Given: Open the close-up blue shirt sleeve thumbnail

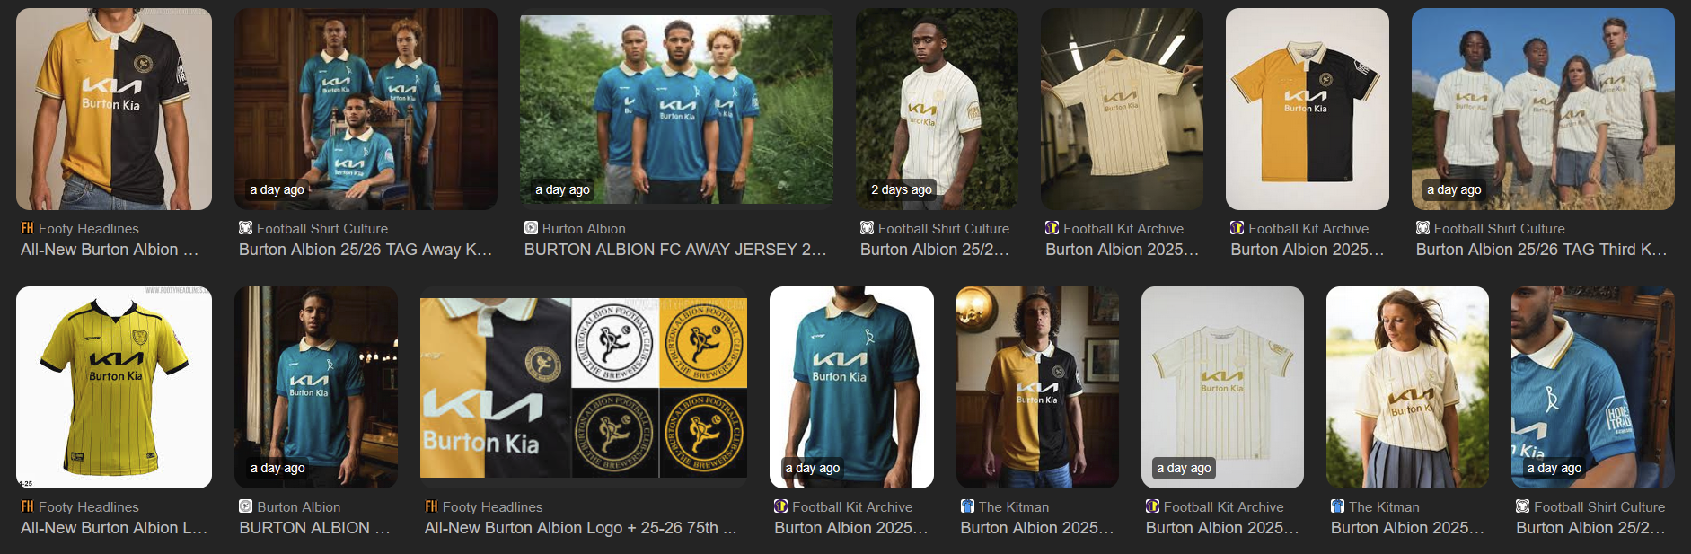Looking at the screenshot, I should pyautogui.click(x=1592, y=387).
